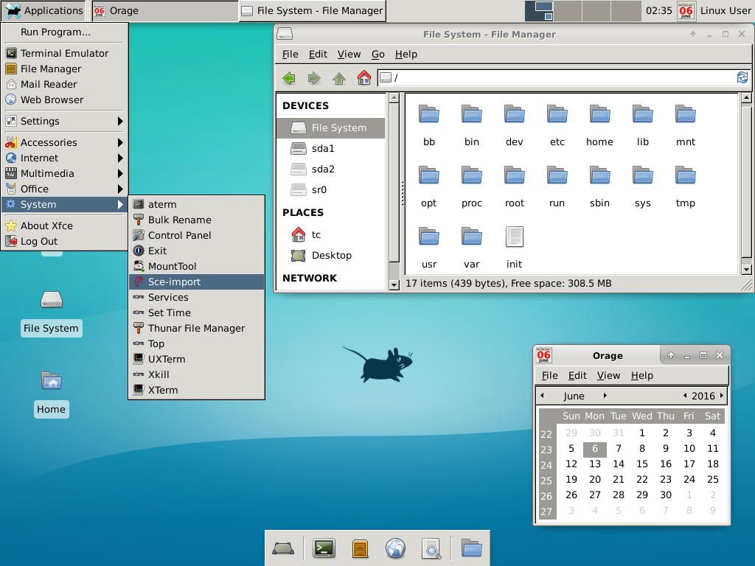The width and height of the screenshot is (755, 566).
Task: Click the home icon in File Manager toolbar
Action: coord(363,78)
